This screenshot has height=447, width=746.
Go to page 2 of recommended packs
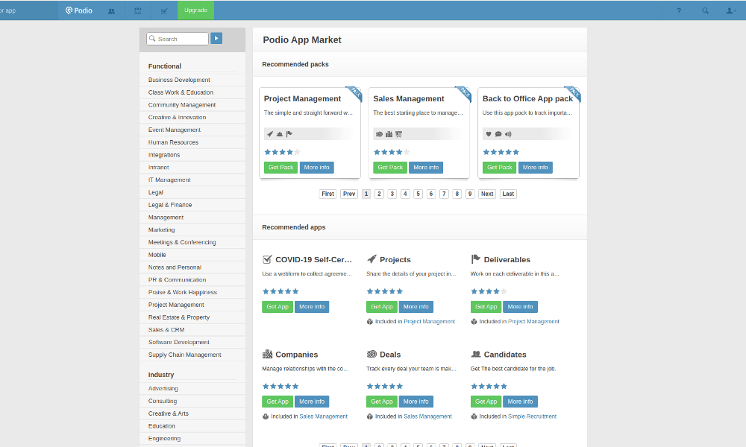tap(379, 194)
